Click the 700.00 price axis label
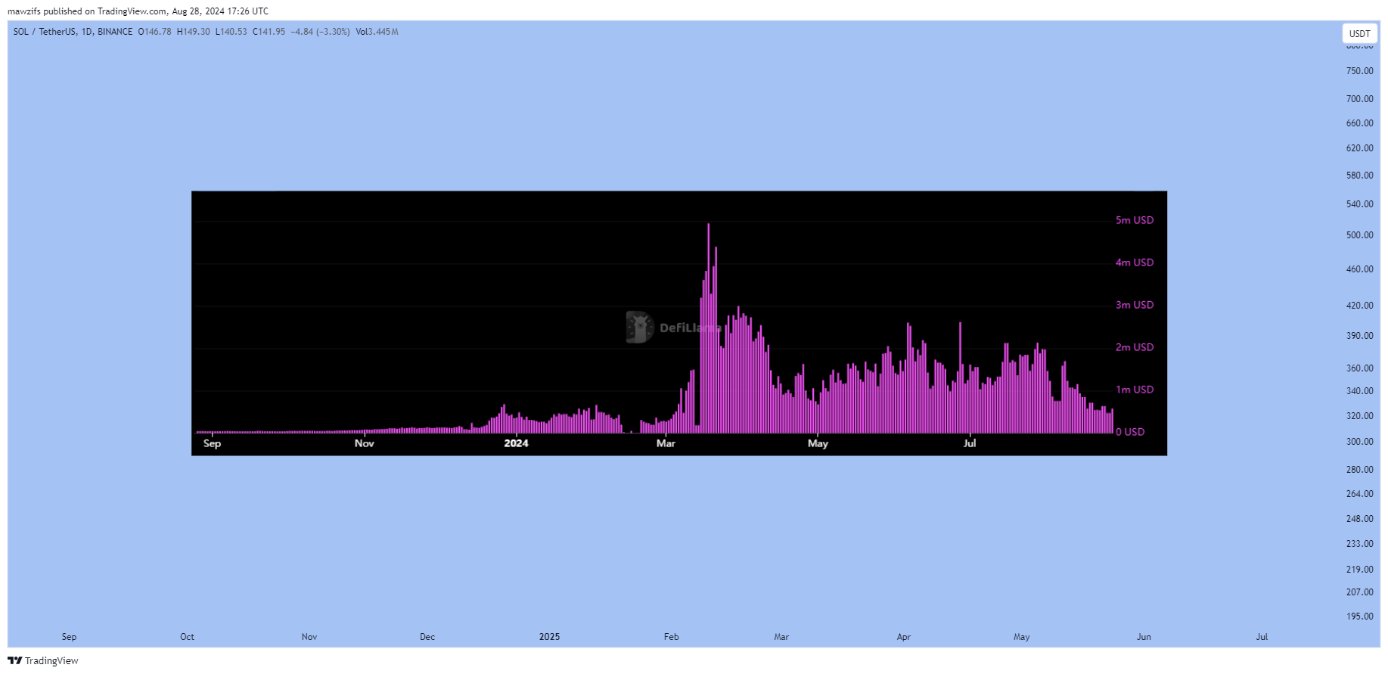1388x674 pixels. tap(1359, 99)
